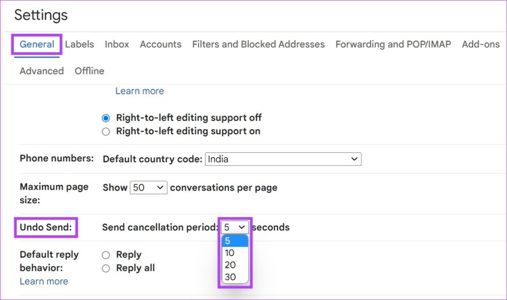Set default reply behavior to Reply
Image resolution: width=507 pixels, height=300 pixels.
coord(106,254)
